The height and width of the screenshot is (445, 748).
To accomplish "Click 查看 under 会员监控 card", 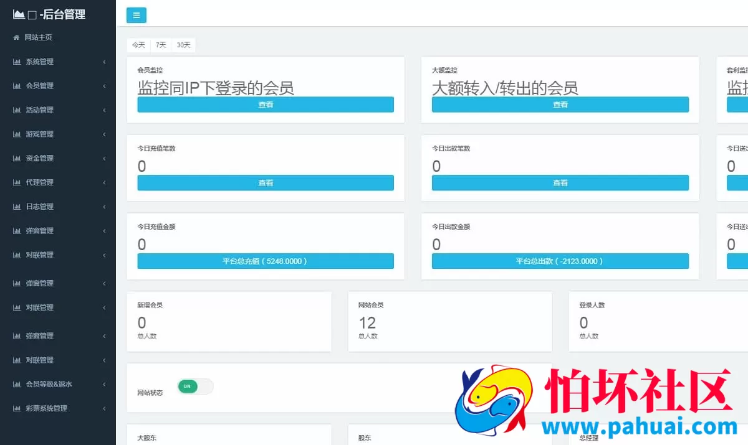I will coord(266,105).
